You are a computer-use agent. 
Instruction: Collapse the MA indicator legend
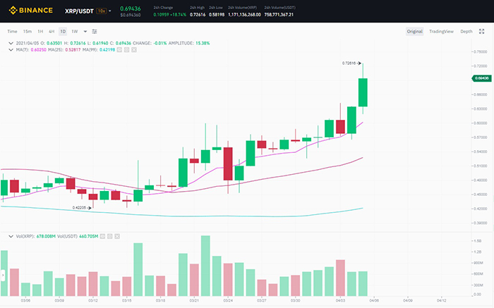(x=9, y=49)
